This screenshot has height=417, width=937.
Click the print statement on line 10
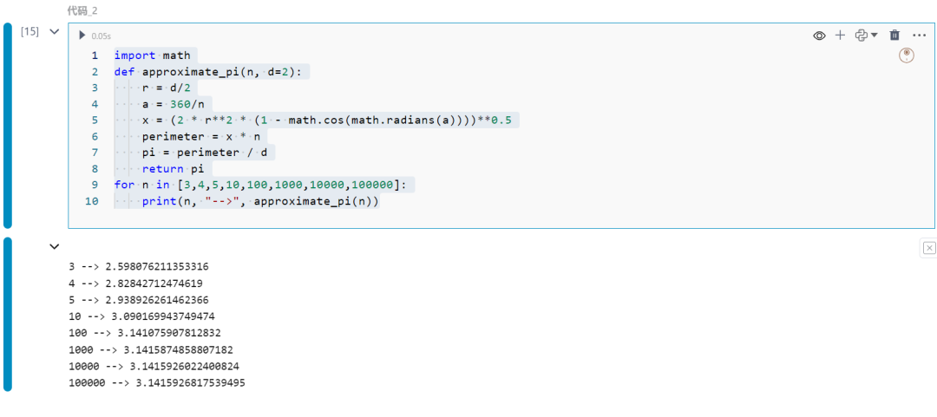(260, 201)
